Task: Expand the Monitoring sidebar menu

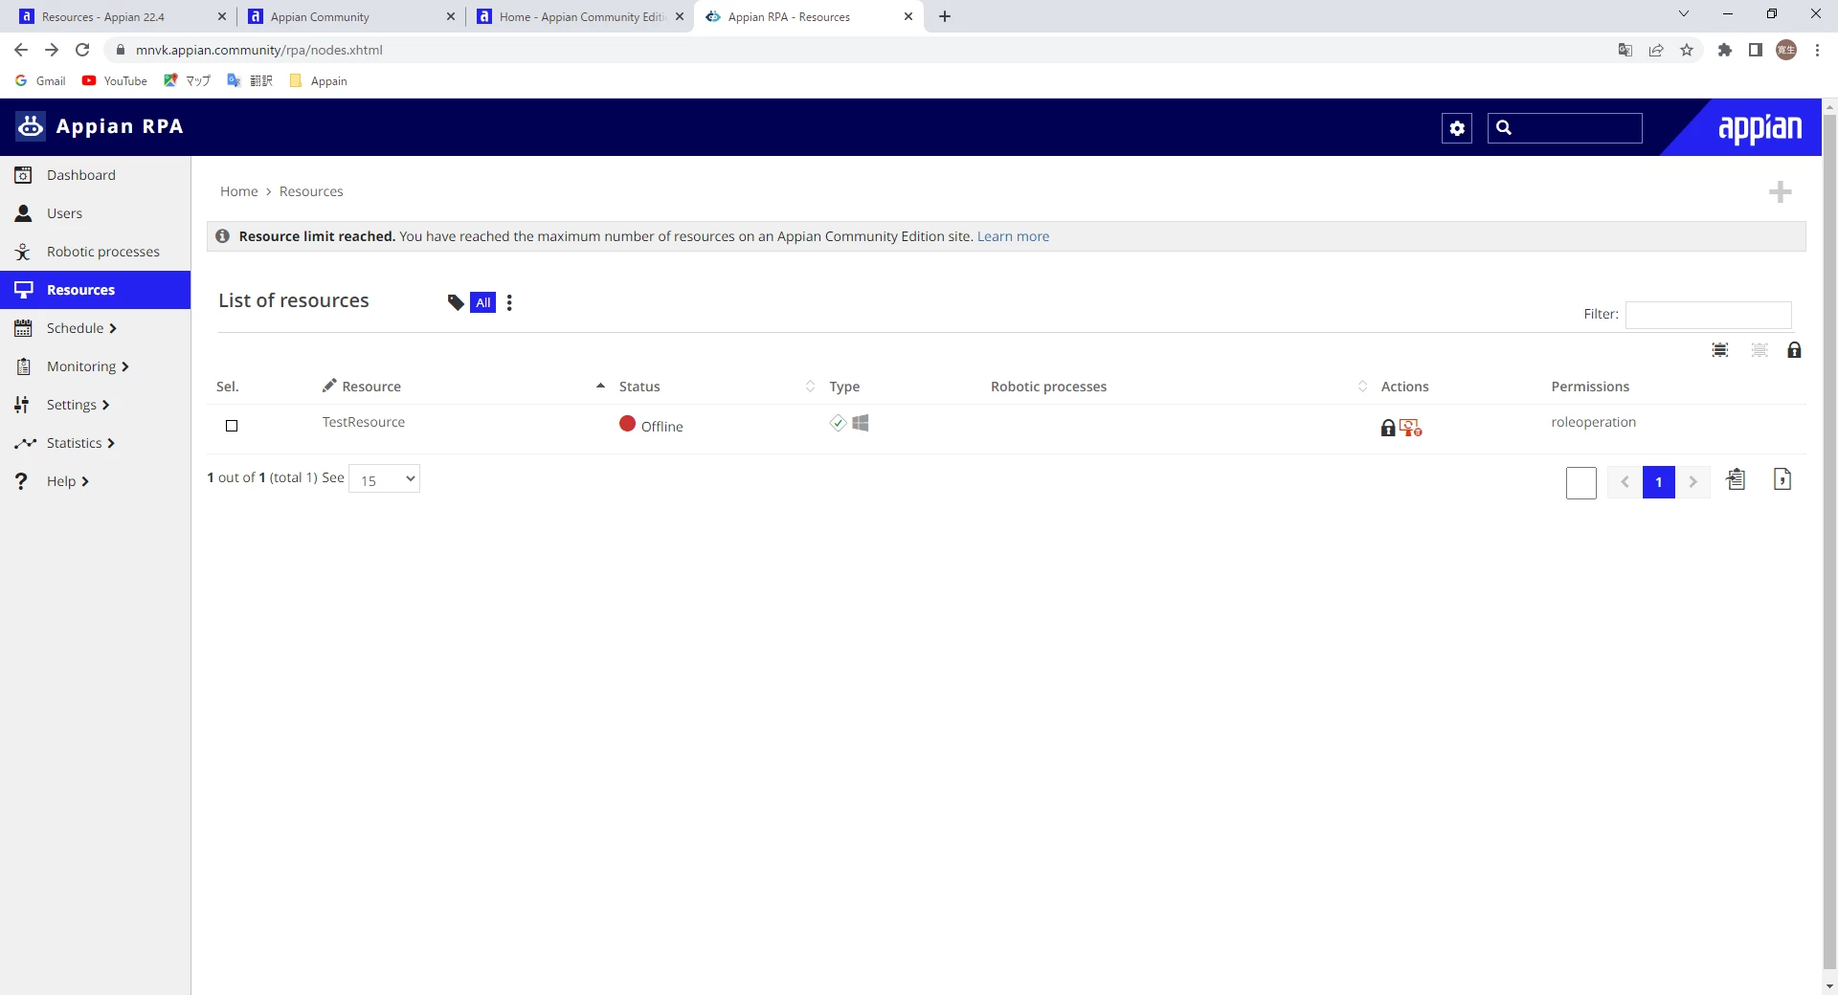Action: pos(87,366)
